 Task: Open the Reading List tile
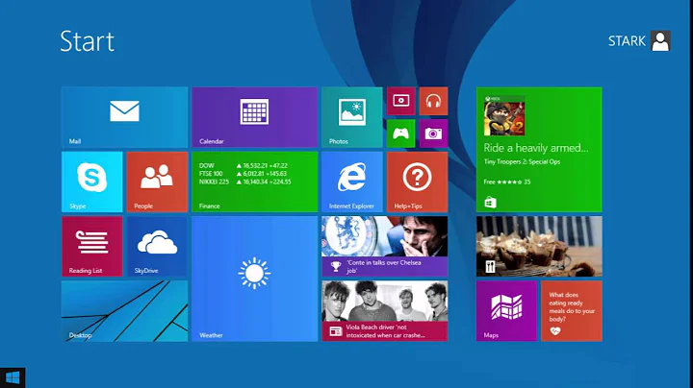tap(92, 247)
